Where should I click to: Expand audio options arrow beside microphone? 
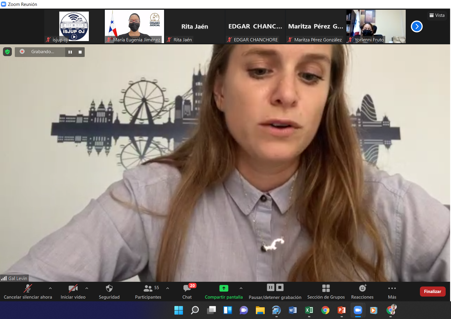50,288
